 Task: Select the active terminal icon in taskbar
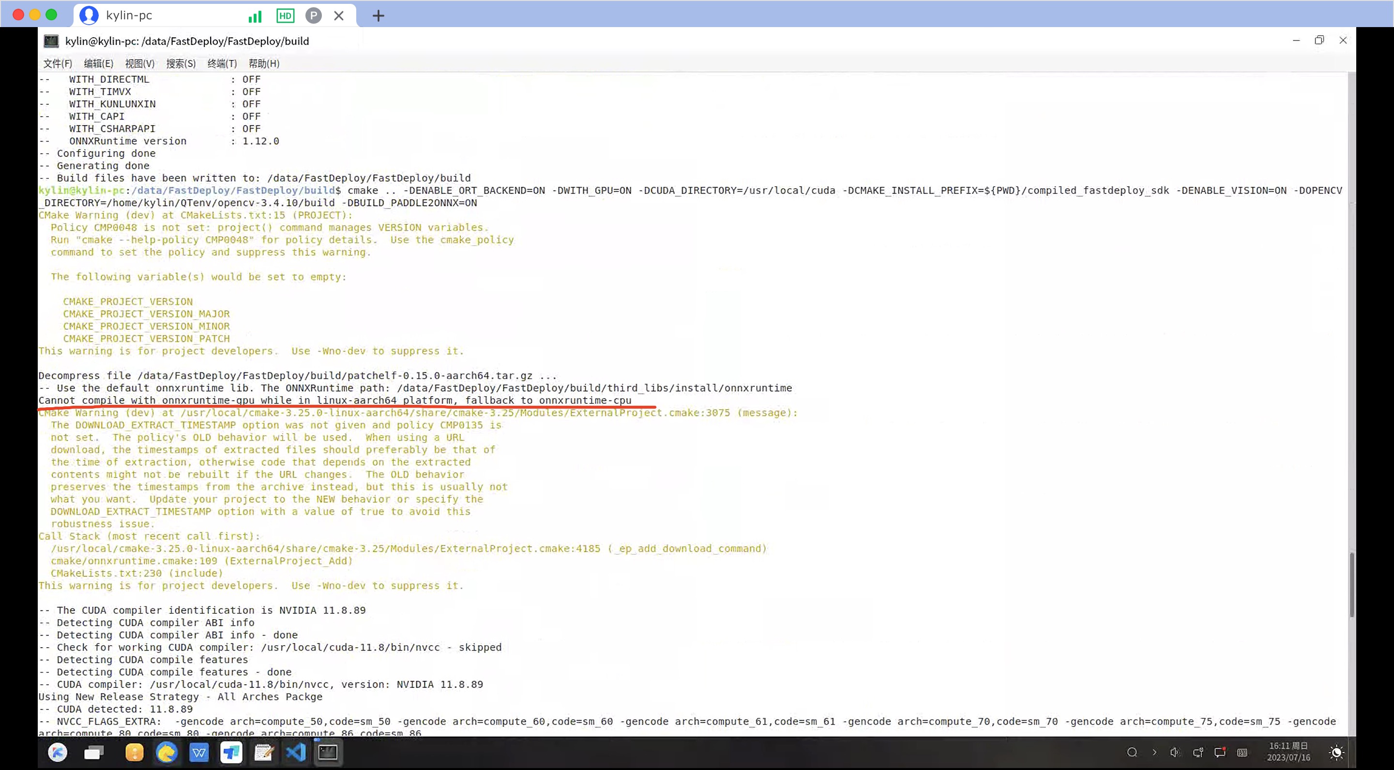329,753
